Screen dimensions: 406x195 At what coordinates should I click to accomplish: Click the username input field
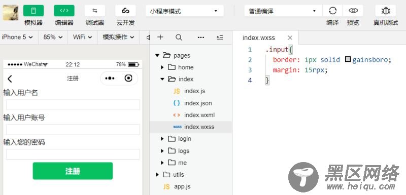pos(73,105)
